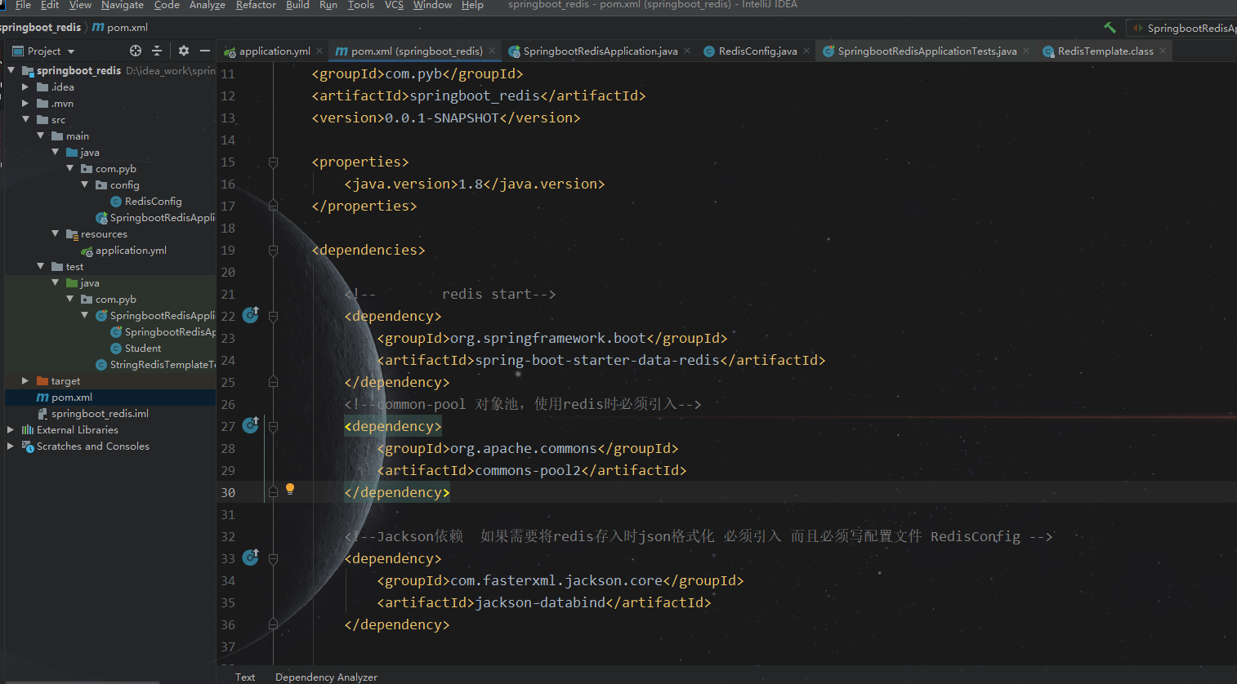Fold the dependency block at line 27
This screenshot has width=1237, height=684.
[274, 426]
